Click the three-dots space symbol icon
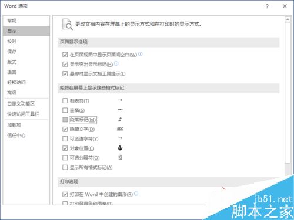Screen dimensions: 294x220 pos(120,110)
